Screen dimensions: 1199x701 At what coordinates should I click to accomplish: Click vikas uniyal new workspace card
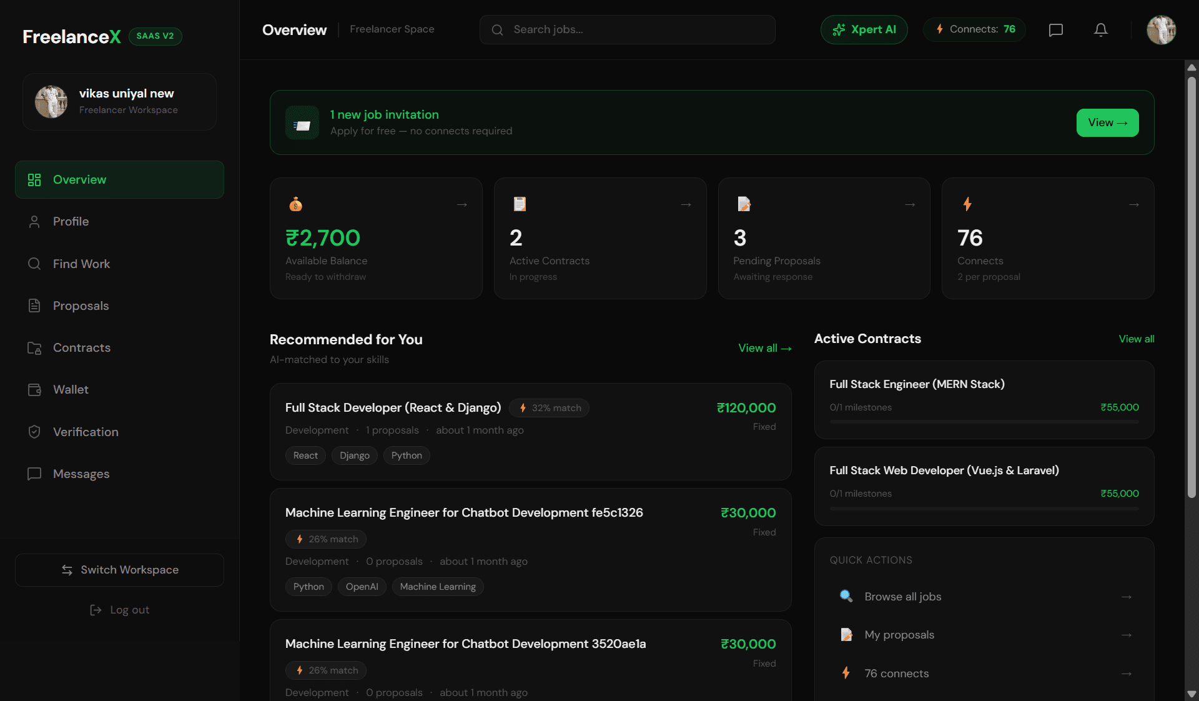pos(119,102)
